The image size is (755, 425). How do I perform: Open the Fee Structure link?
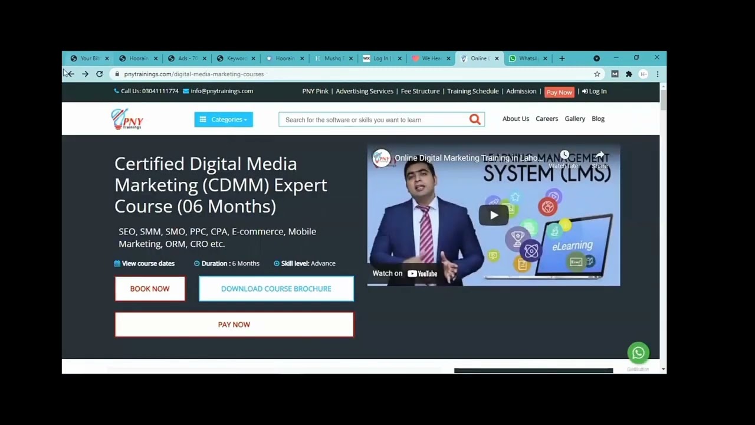[420, 91]
